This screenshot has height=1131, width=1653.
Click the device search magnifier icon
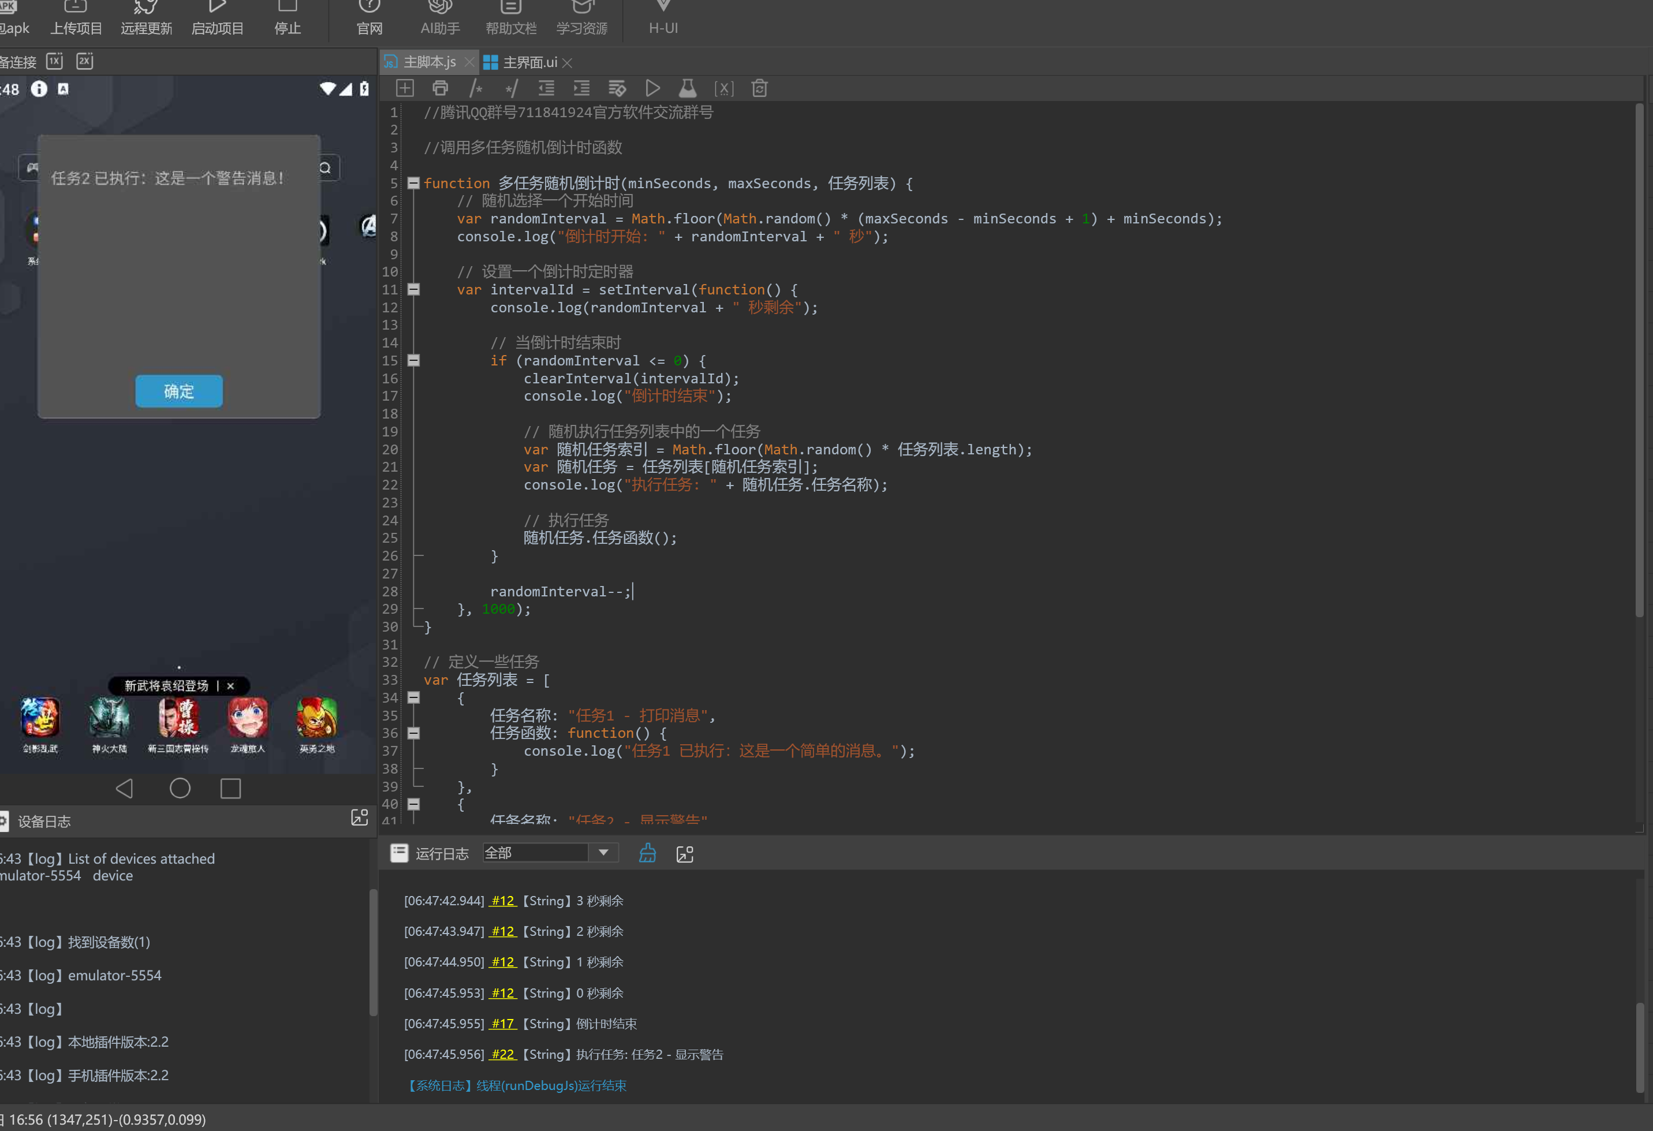pyautogui.click(x=325, y=168)
